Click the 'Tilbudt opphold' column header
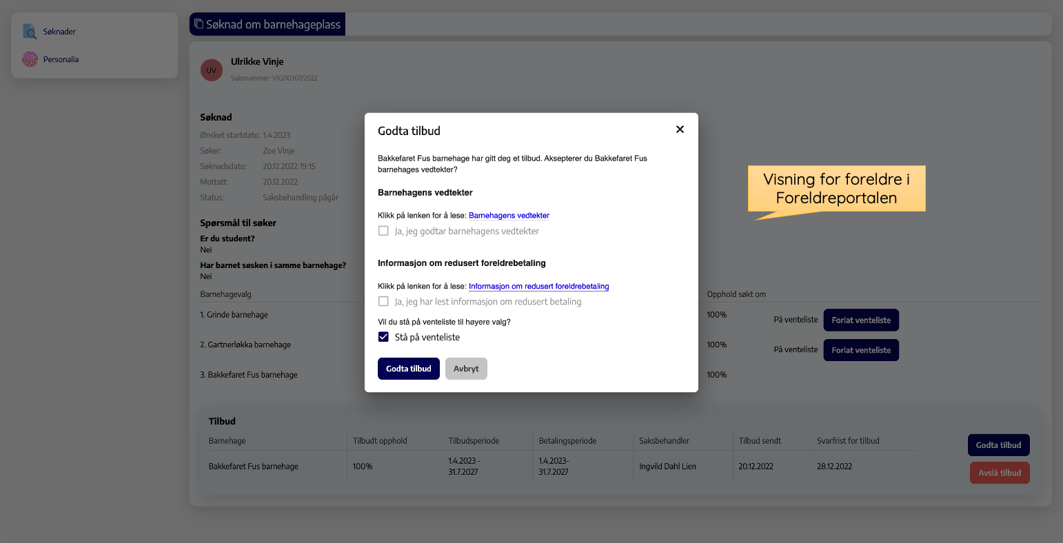The width and height of the screenshot is (1063, 543). 380,441
